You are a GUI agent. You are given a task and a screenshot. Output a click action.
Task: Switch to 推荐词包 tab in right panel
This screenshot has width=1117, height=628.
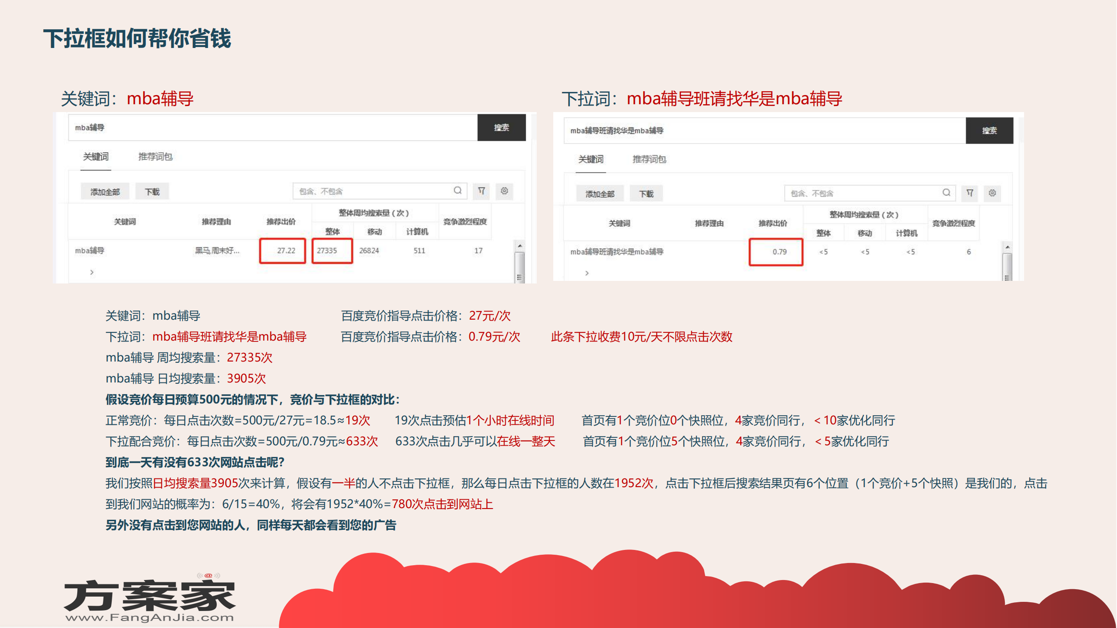[x=649, y=159]
